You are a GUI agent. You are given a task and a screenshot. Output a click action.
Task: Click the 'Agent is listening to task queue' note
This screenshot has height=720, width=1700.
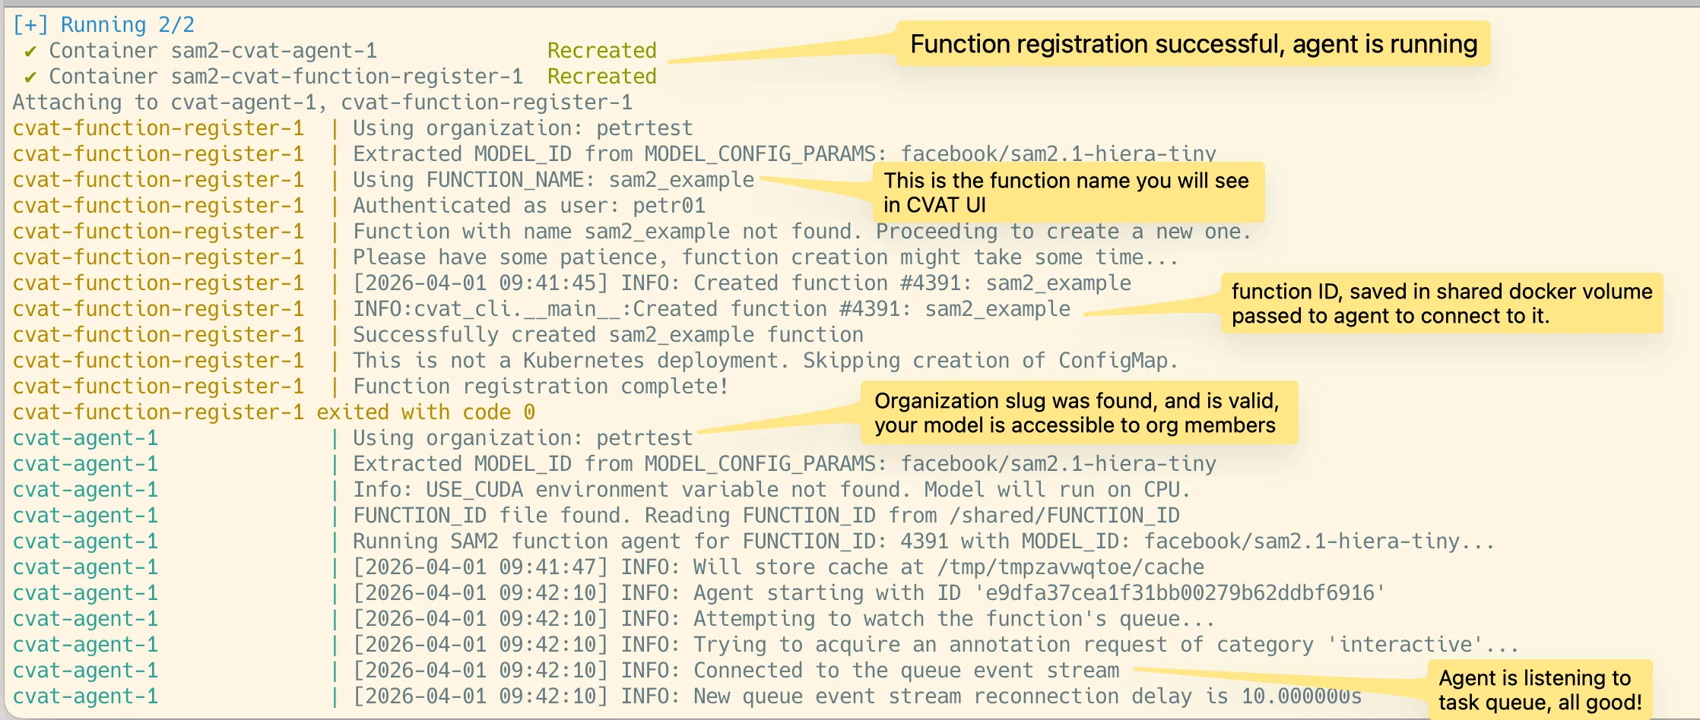(x=1540, y=690)
